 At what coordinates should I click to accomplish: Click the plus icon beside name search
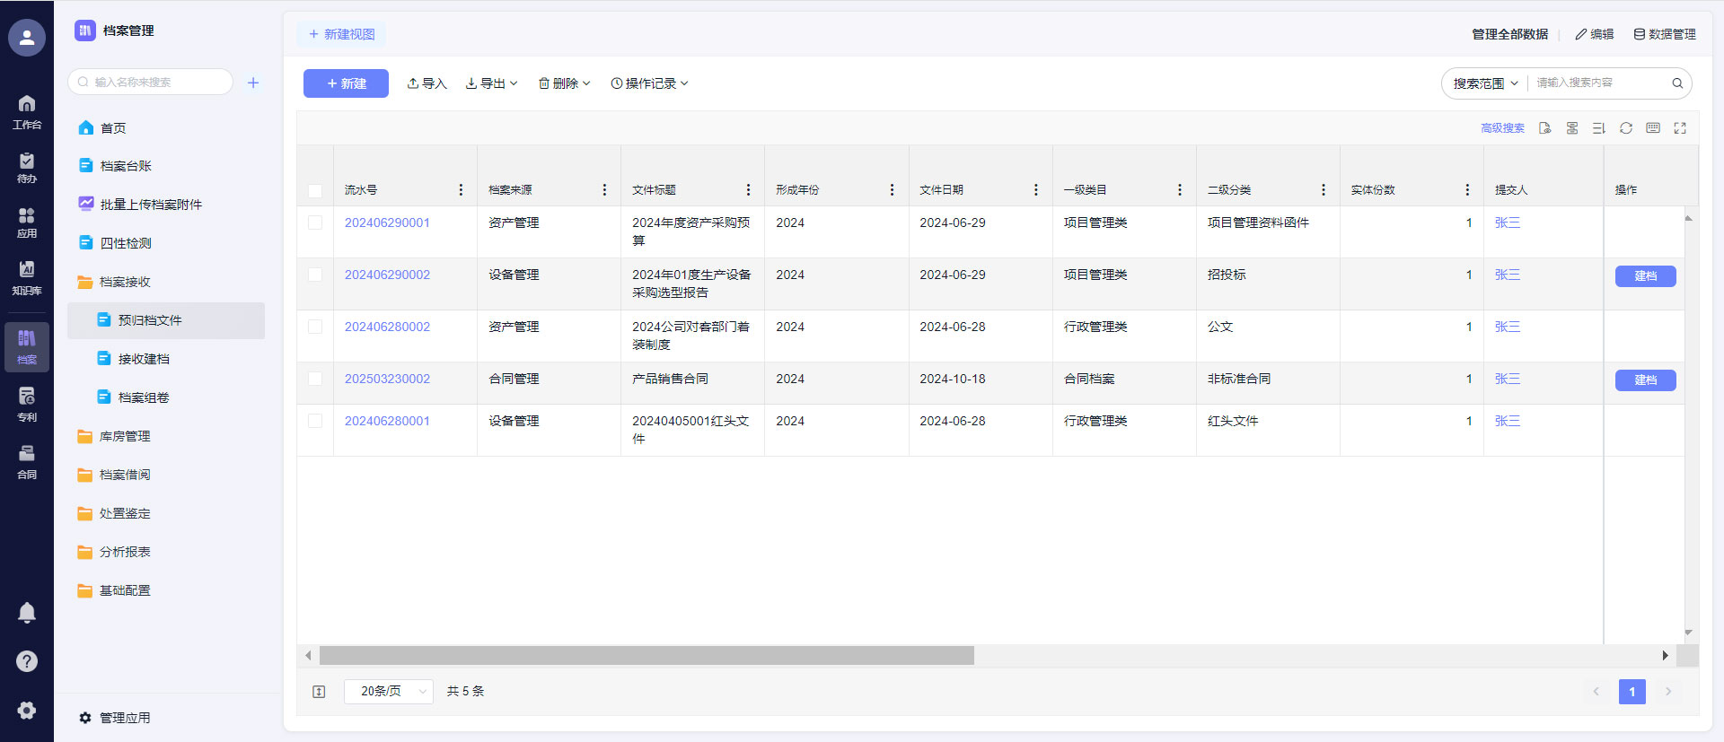tap(253, 83)
